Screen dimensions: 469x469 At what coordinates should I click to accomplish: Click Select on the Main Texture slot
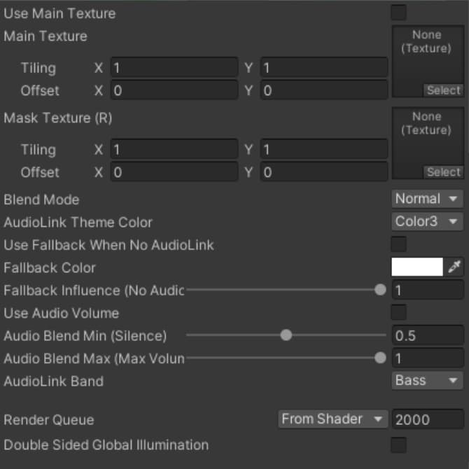click(x=443, y=90)
